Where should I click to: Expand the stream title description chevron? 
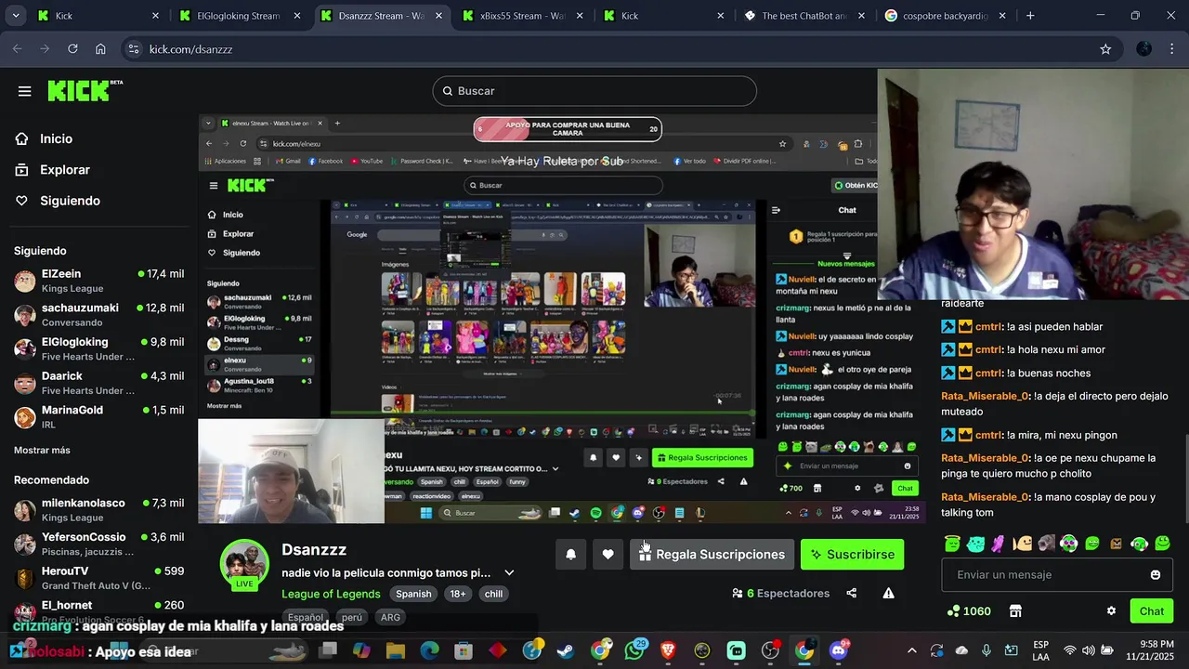[x=509, y=573]
